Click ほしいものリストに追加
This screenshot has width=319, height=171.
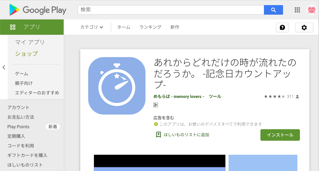187,135
